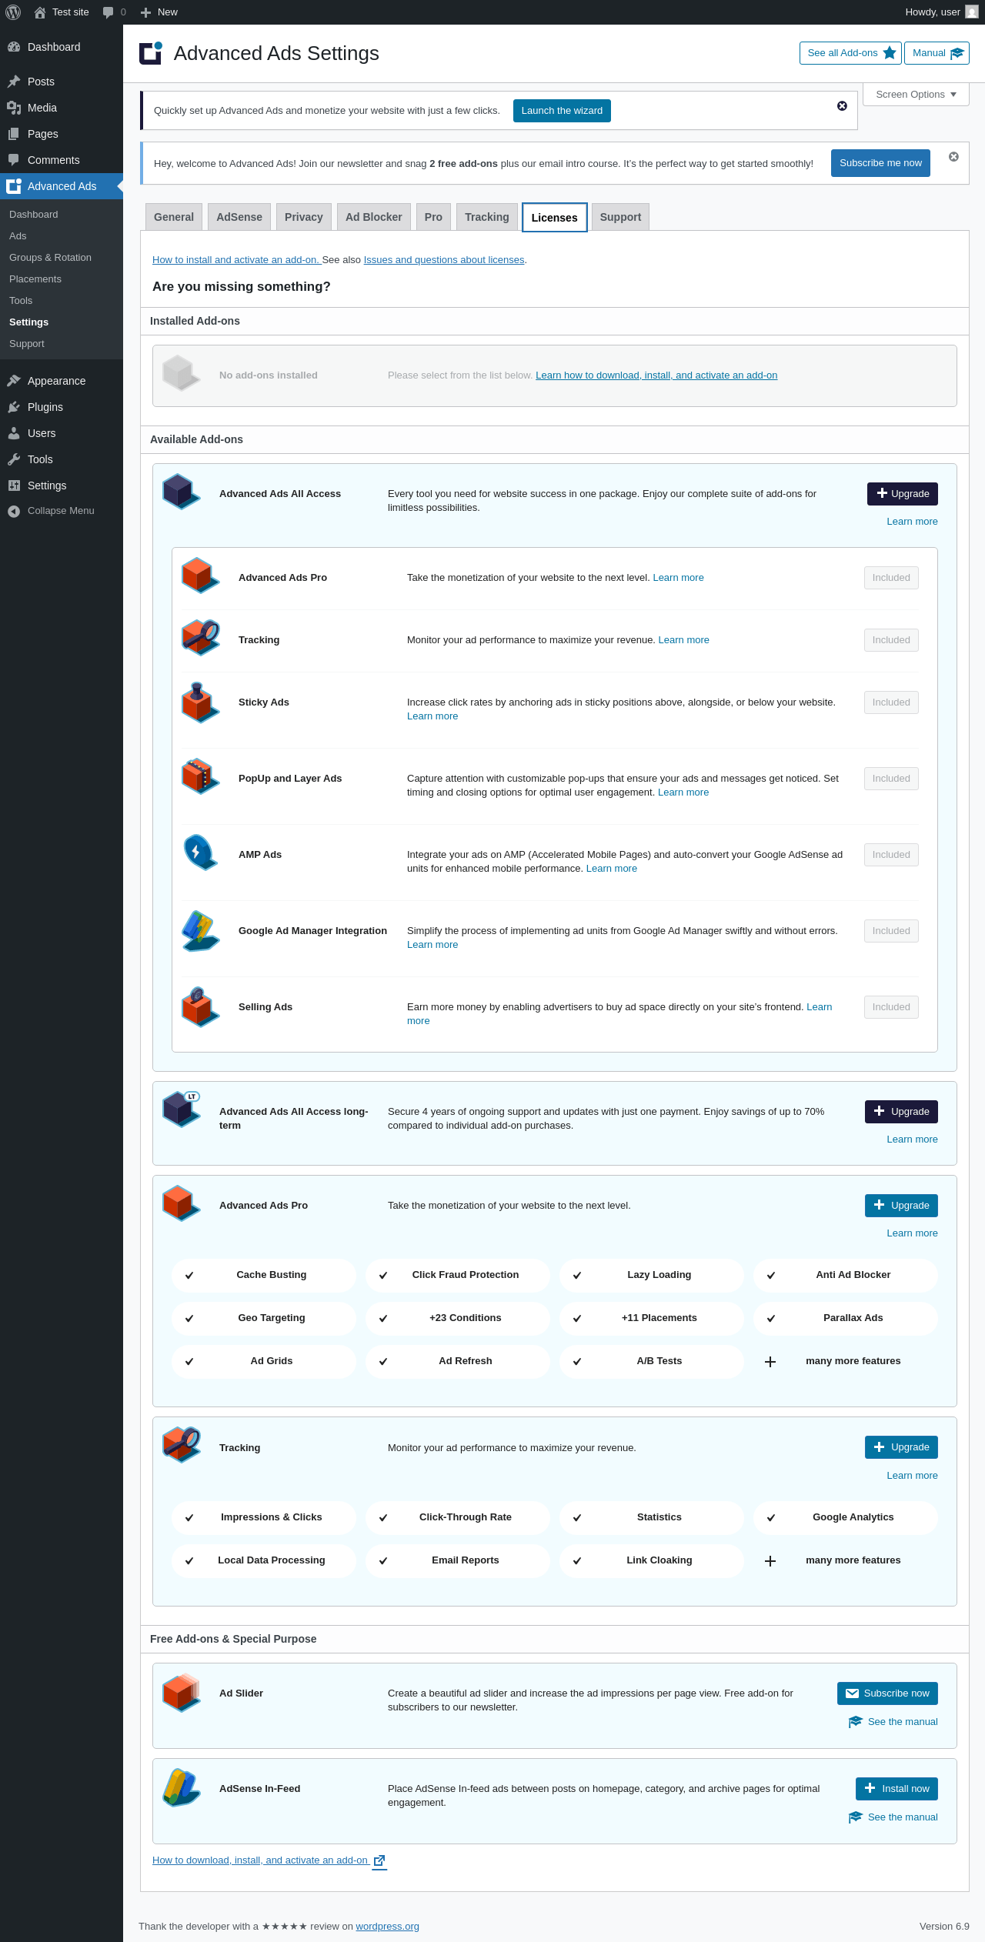The image size is (985, 1942).
Task: Click the Collapse Menu arrow icon
Action: coord(14,511)
